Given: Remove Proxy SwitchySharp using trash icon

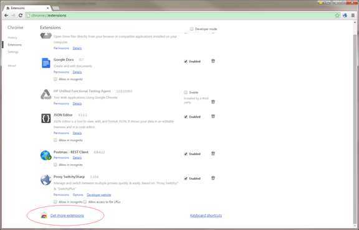Looking at the screenshot, I should click(213, 178).
